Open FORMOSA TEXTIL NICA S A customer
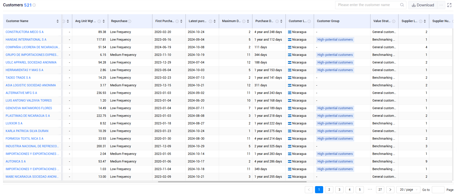This screenshot has height=196, width=457. pos(24,139)
